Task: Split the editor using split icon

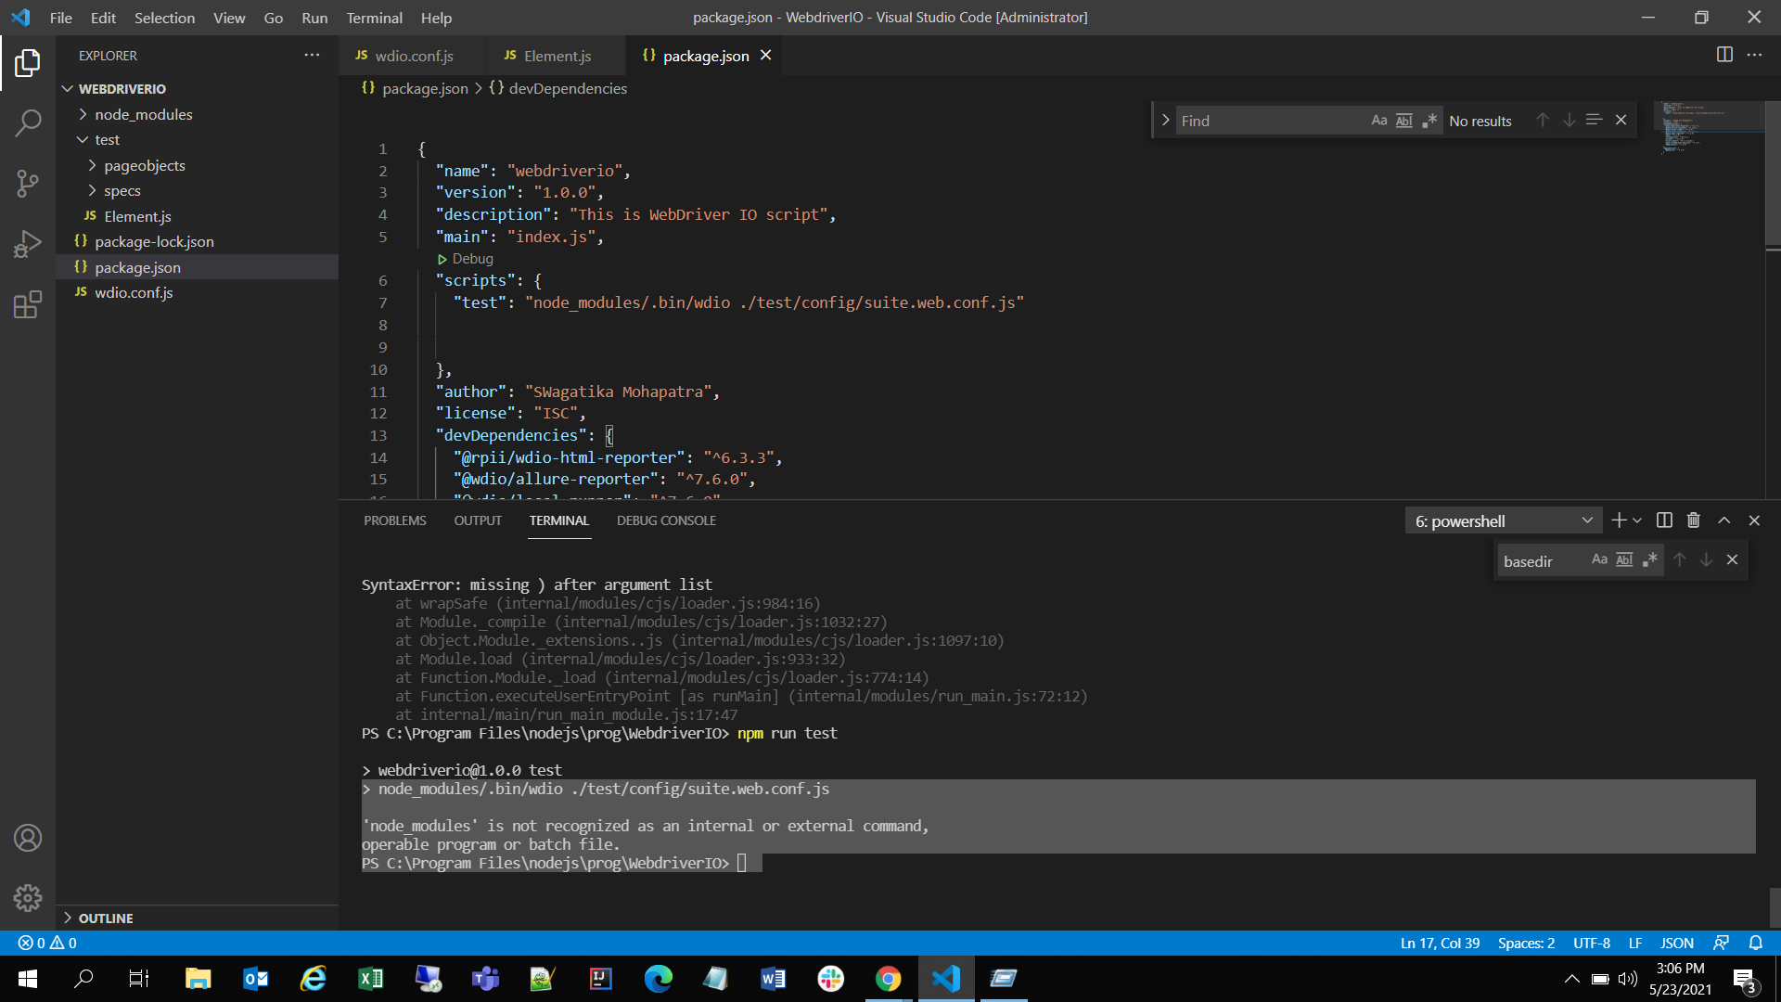Action: (x=1725, y=55)
